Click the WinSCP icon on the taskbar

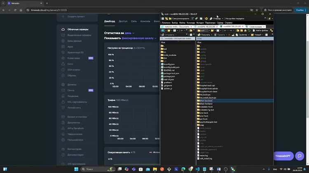point(233,169)
